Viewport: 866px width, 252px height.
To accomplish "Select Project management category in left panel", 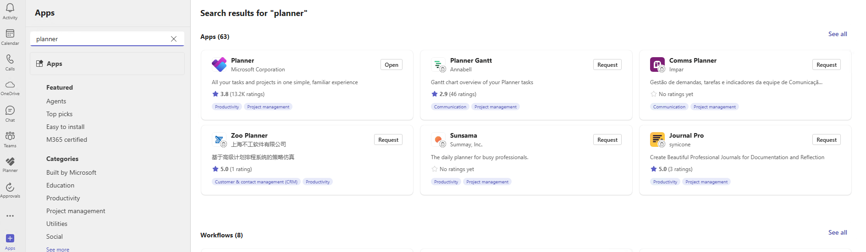I will pos(76,211).
